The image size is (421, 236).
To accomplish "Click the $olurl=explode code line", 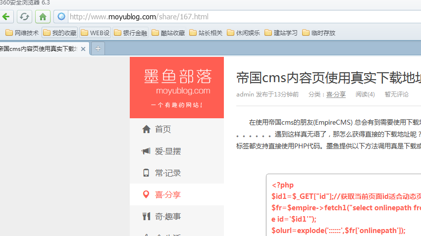I will point(338,231).
